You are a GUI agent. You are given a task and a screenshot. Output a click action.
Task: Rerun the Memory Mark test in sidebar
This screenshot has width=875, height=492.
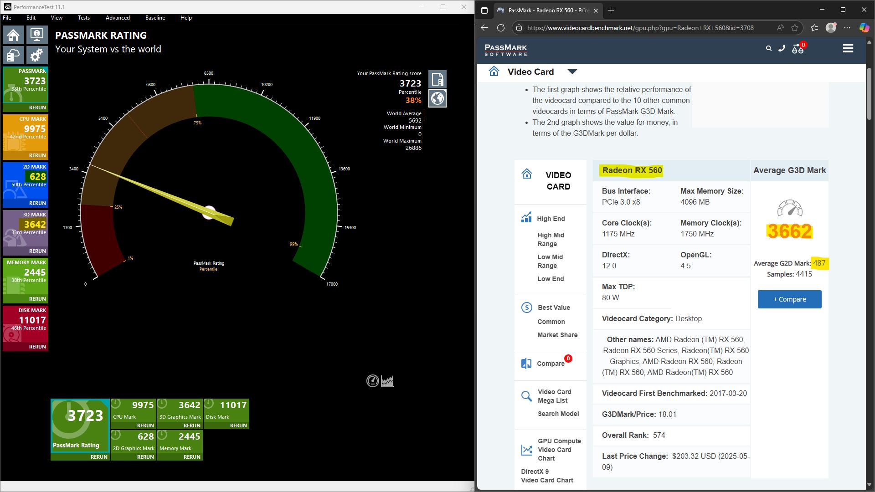click(37, 299)
